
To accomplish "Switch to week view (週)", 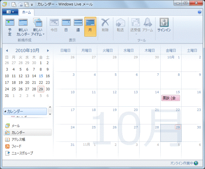I will 78,25.
